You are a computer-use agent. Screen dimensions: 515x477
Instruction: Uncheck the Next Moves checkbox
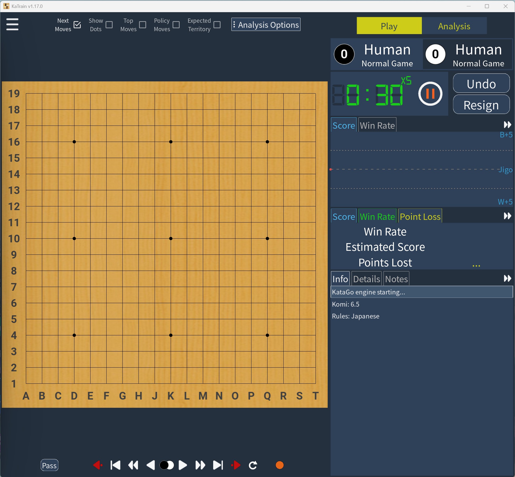click(77, 25)
